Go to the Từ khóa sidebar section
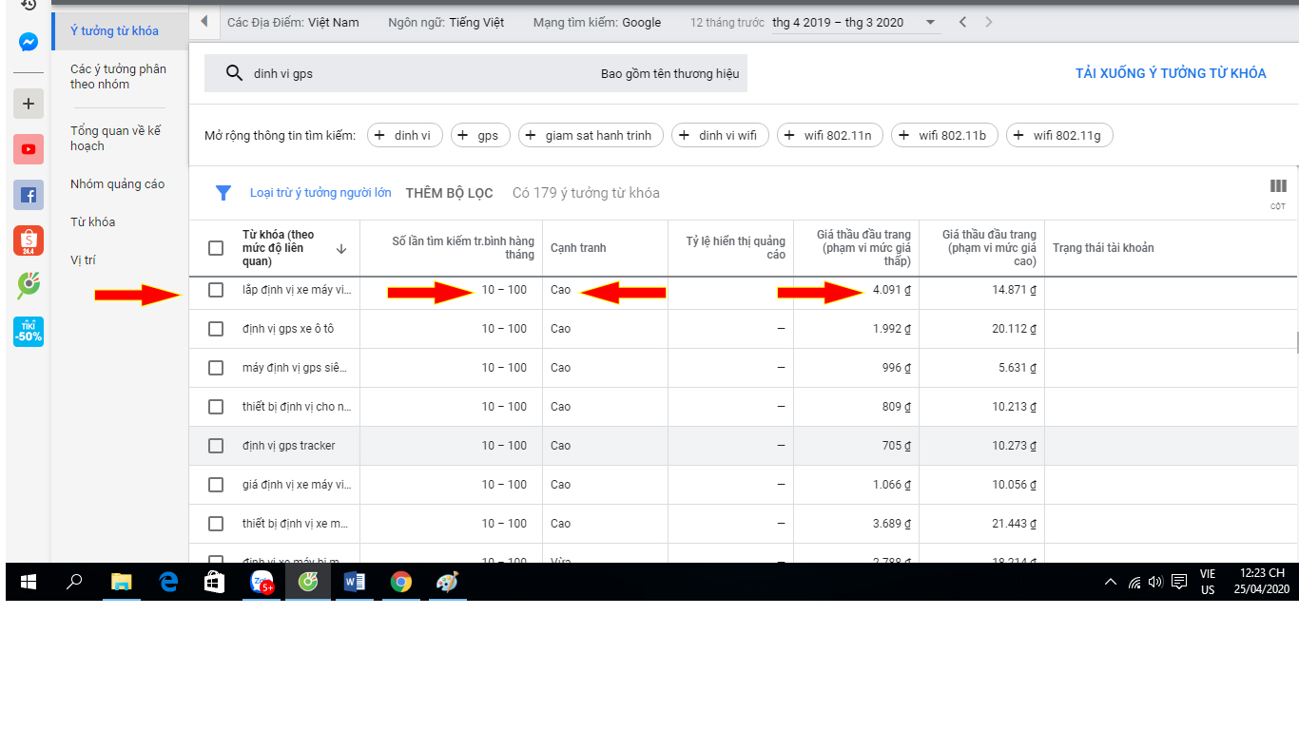The height and width of the screenshot is (730, 1299). pyautogui.click(x=92, y=222)
